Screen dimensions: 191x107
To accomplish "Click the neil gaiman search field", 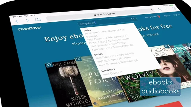I will [x=107, y=21].
